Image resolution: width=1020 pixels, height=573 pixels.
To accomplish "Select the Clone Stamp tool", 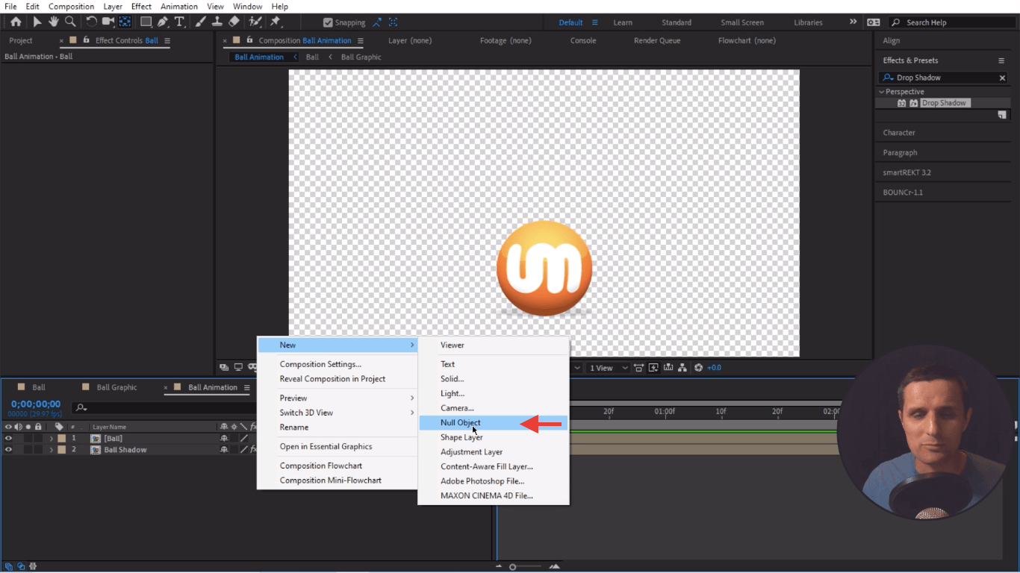I will (x=217, y=22).
